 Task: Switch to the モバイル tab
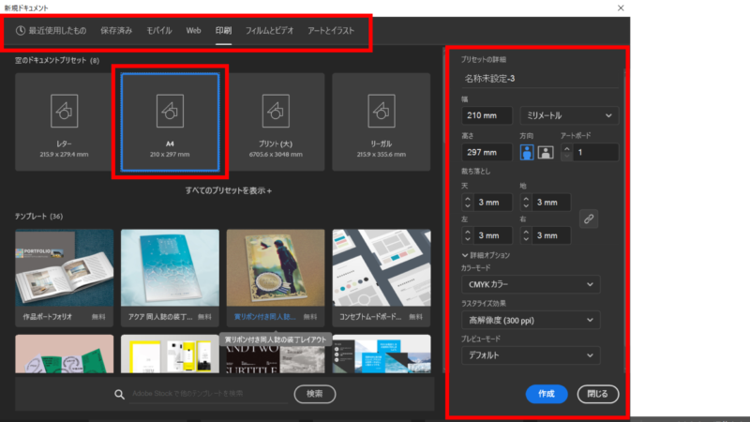click(158, 31)
